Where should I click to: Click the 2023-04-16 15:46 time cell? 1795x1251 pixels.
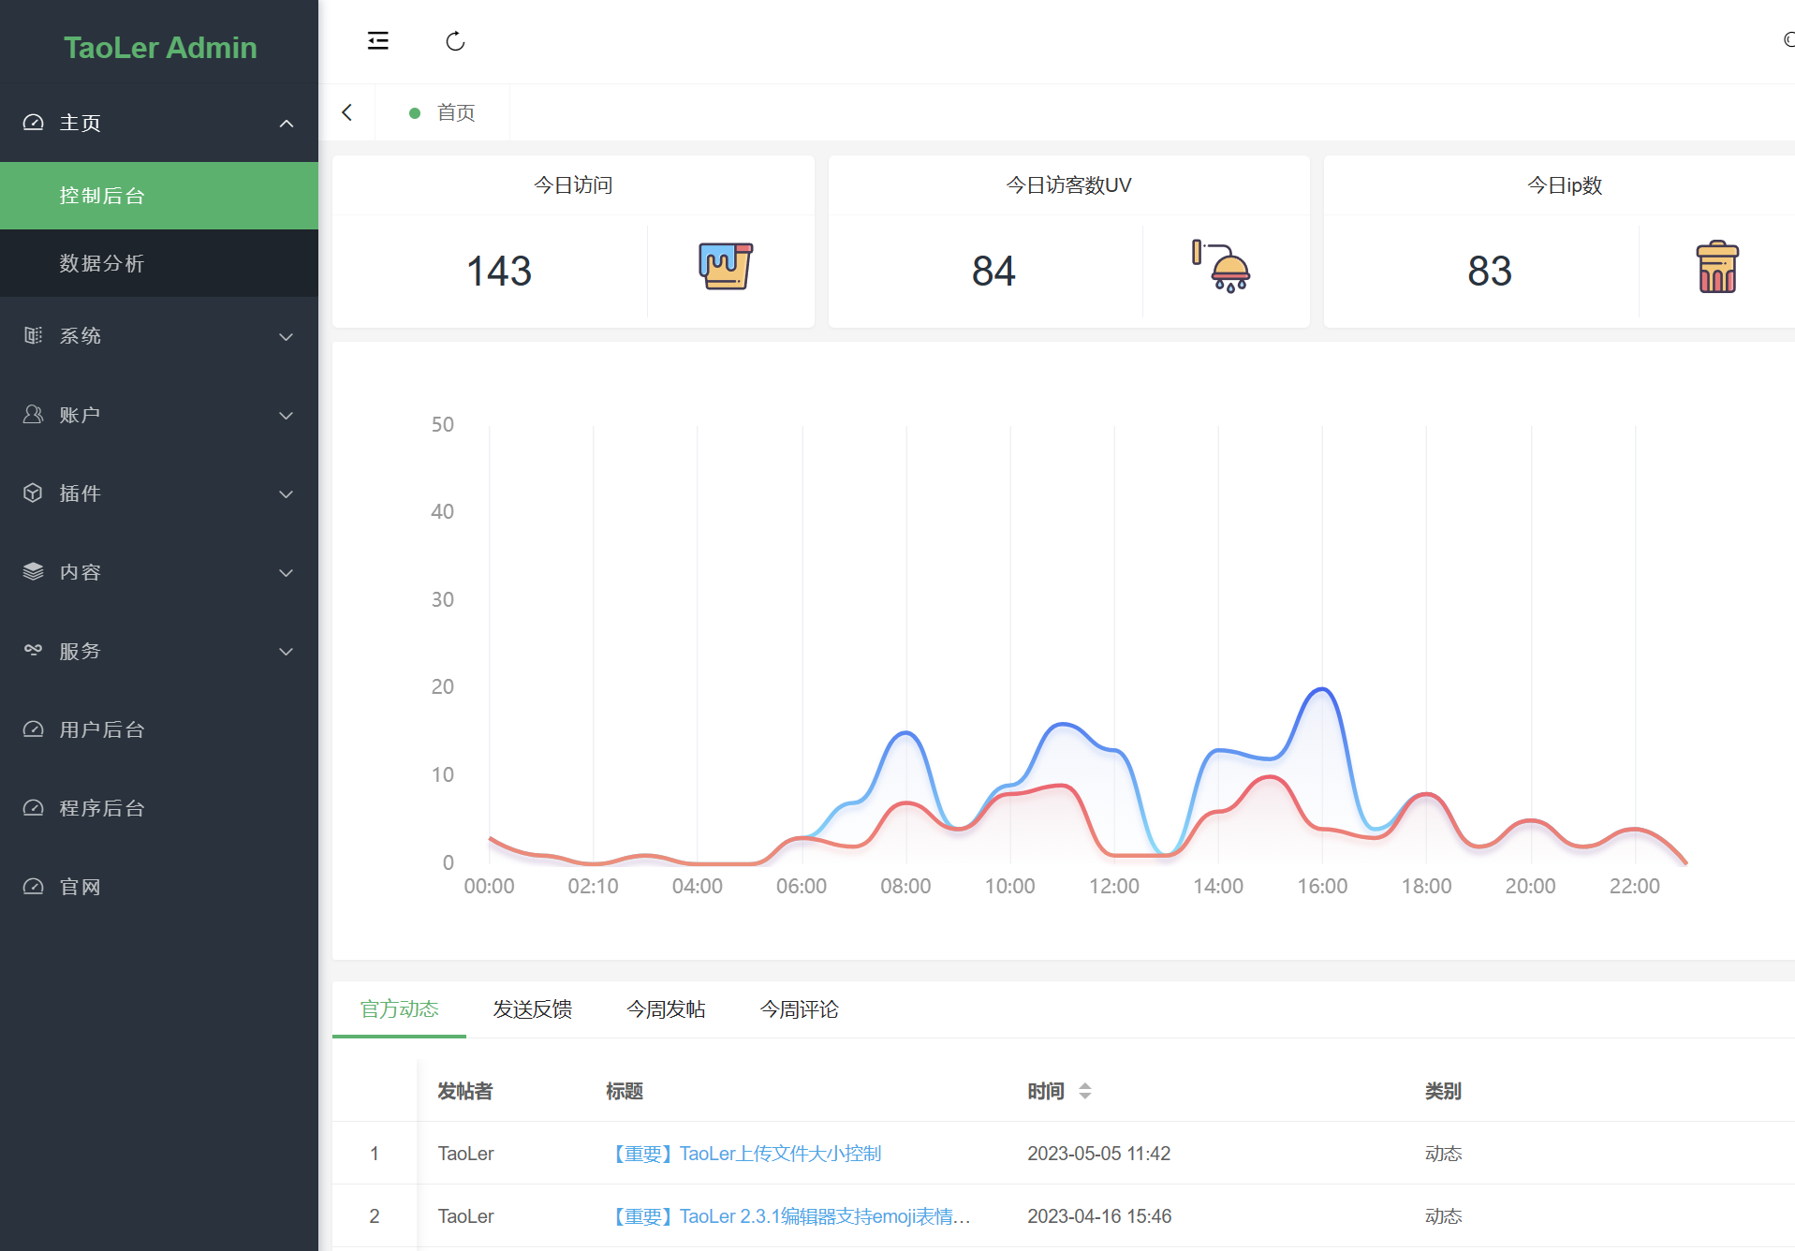[1099, 1216]
